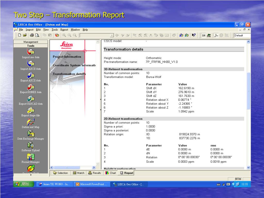Switch to James YK WONG browser taskbar item
Image resolution: width=264 pixels, height=198 pixels.
point(55,184)
